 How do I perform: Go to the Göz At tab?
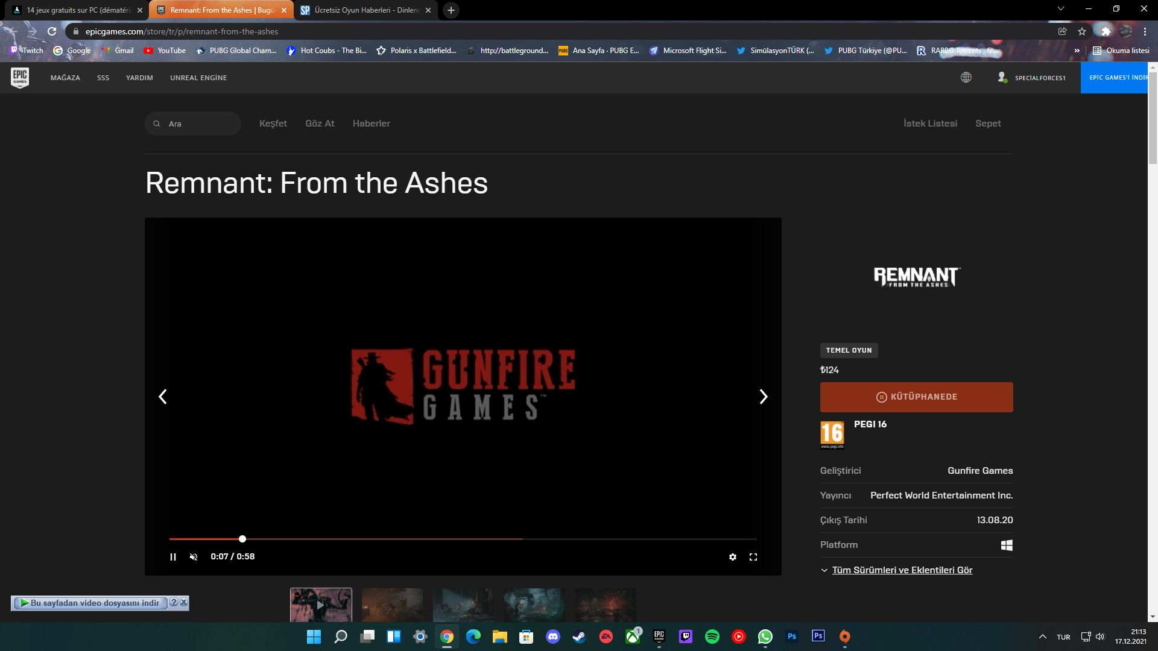(x=320, y=124)
